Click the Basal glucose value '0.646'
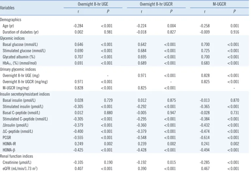252x172 pixels. click(x=79, y=44)
